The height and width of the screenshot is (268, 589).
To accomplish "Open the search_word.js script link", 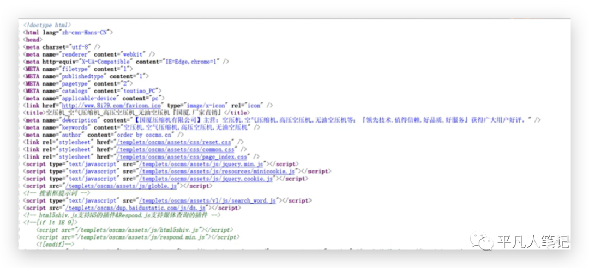I will (x=207, y=201).
